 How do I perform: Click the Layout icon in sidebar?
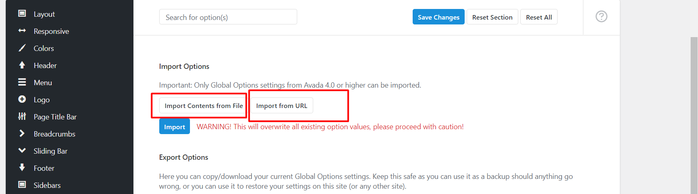point(22,13)
